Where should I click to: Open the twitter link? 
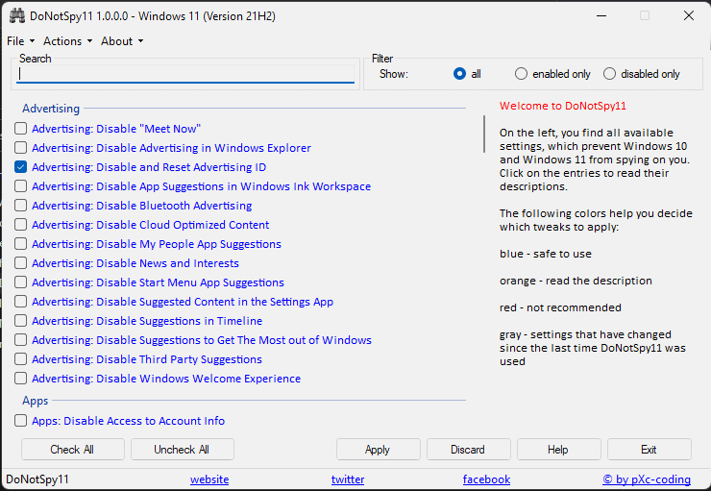click(x=348, y=479)
